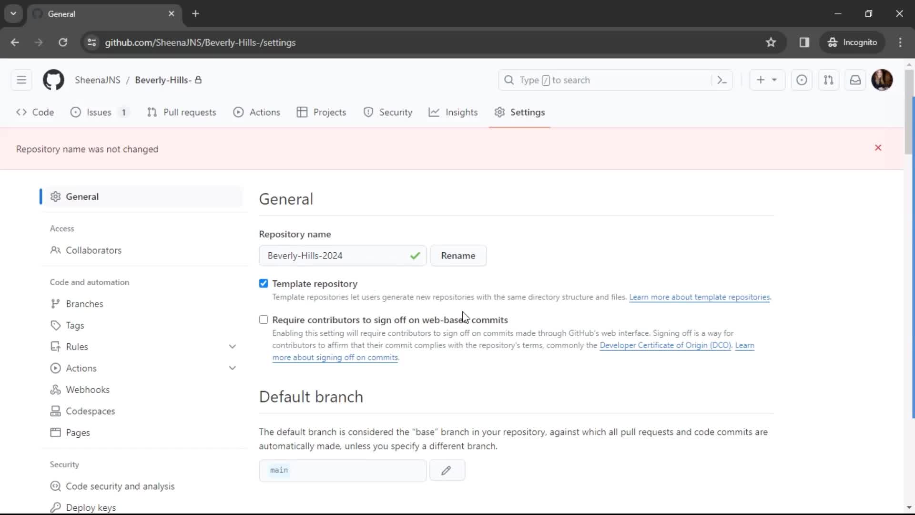
Task: Close the General browser tab
Action: pos(171,14)
